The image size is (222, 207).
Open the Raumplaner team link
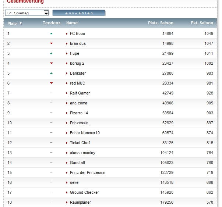(80, 203)
